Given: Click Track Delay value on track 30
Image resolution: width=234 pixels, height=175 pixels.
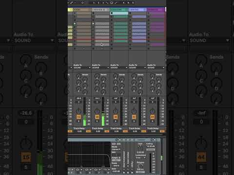Looking at the screenshot, I should 117,131.
